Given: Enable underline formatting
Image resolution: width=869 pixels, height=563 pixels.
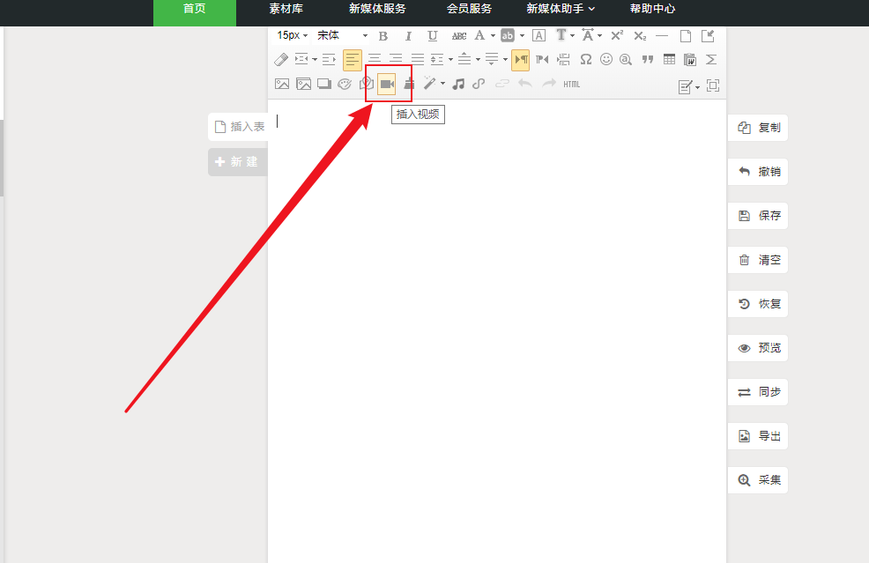Looking at the screenshot, I should pyautogui.click(x=432, y=36).
